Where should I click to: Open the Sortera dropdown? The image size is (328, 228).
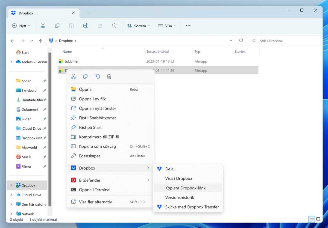coord(138,26)
